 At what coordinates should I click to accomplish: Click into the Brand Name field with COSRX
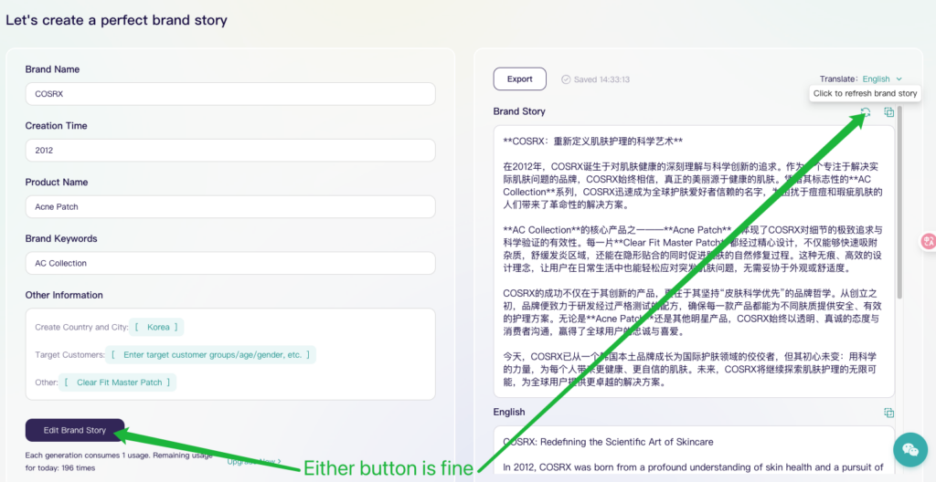(x=230, y=94)
